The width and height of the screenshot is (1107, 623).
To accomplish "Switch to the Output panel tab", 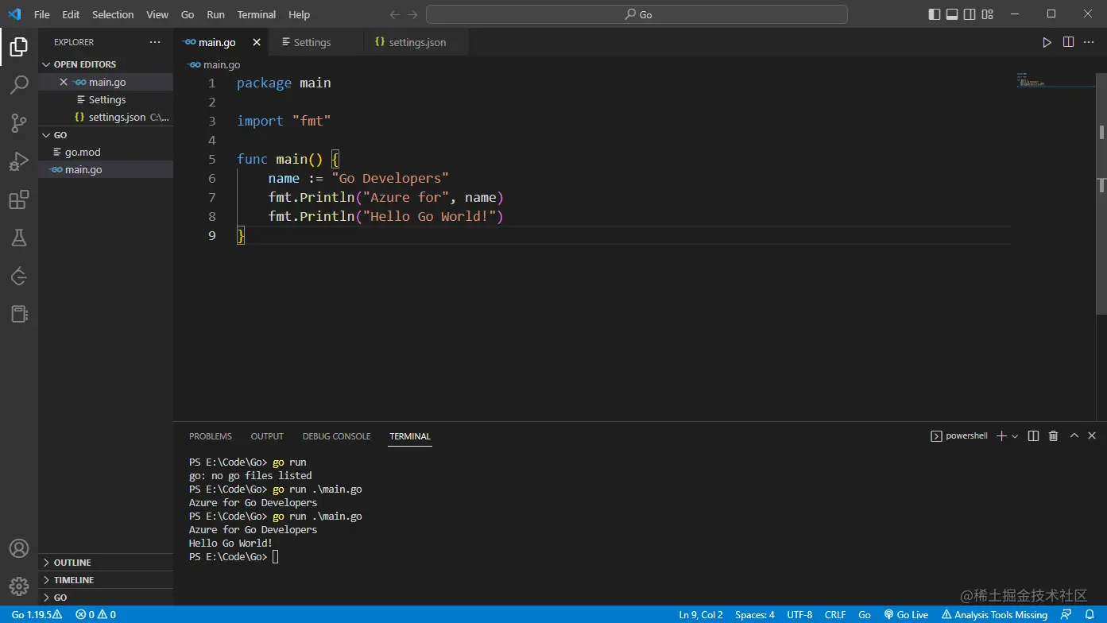I will click(267, 436).
